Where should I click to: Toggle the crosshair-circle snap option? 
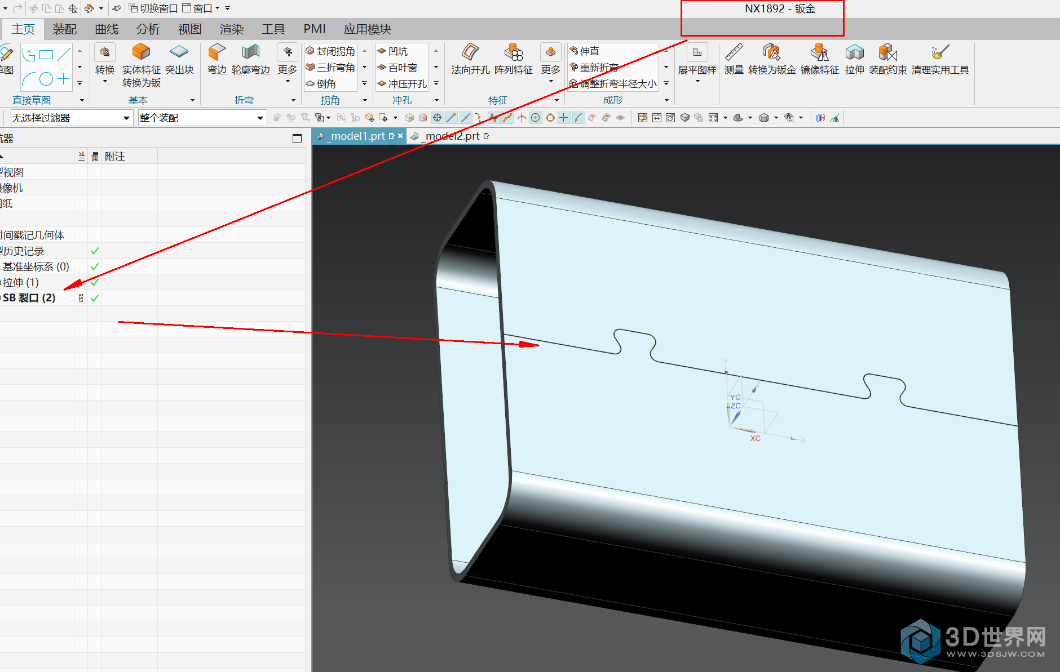pos(437,118)
